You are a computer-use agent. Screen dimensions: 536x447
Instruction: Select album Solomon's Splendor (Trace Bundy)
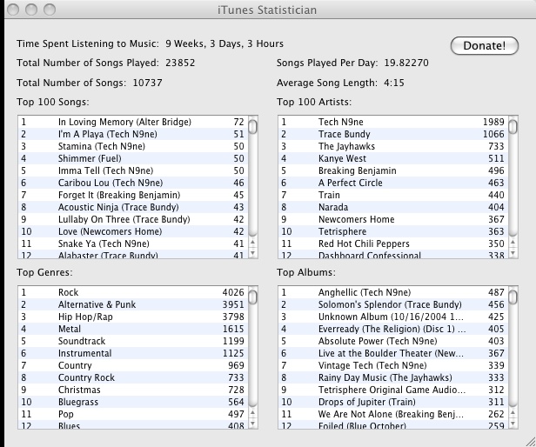[x=393, y=304]
